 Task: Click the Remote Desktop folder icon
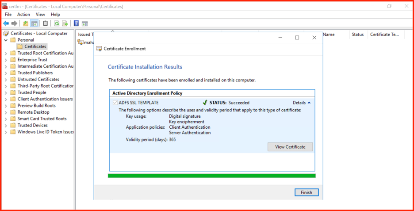pyautogui.click(x=13, y=112)
